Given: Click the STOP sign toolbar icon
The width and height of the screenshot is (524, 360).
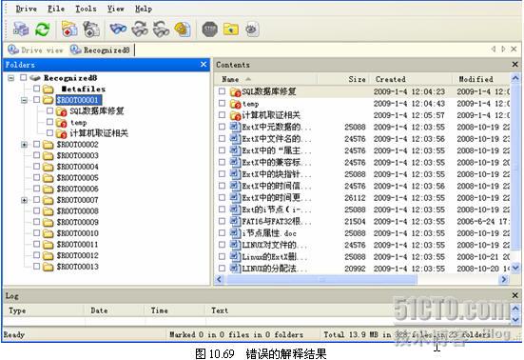Looking at the screenshot, I should click(x=210, y=30).
